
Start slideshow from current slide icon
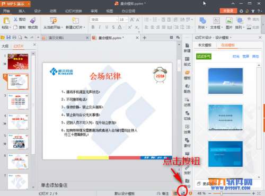[x=53, y=21]
